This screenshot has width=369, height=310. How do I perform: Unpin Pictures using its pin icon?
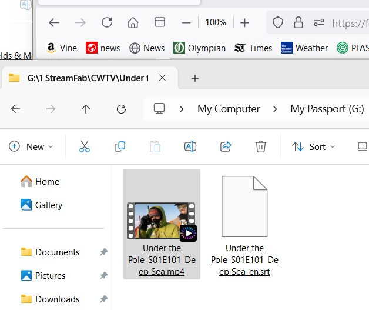click(x=103, y=276)
